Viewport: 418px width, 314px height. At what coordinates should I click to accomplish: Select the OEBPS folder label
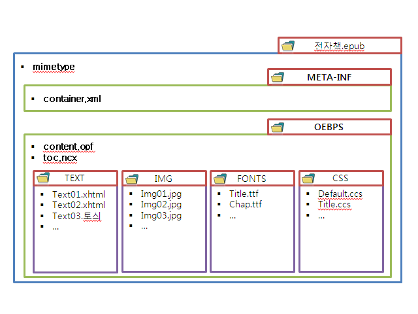(329, 127)
